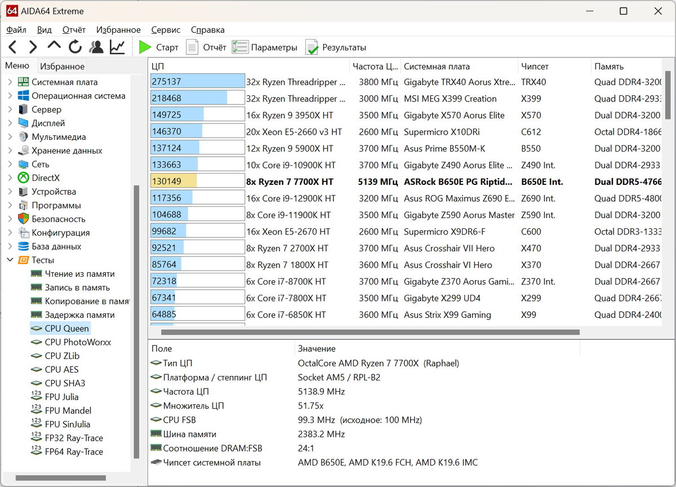Select the Дисплей monitor icon

click(x=23, y=123)
